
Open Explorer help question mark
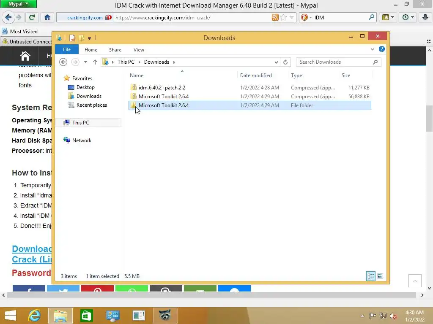click(x=382, y=49)
